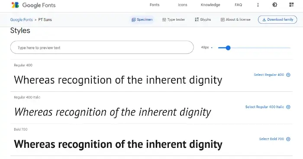This screenshot has height=159, width=303.
Task: Click the Google Fonts logo icon
Action: [x=15, y=5]
